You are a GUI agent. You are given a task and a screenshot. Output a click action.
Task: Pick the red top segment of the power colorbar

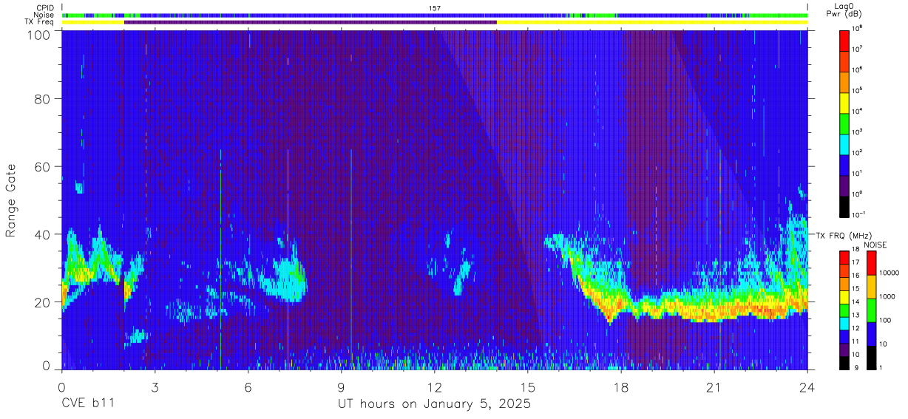click(x=844, y=39)
